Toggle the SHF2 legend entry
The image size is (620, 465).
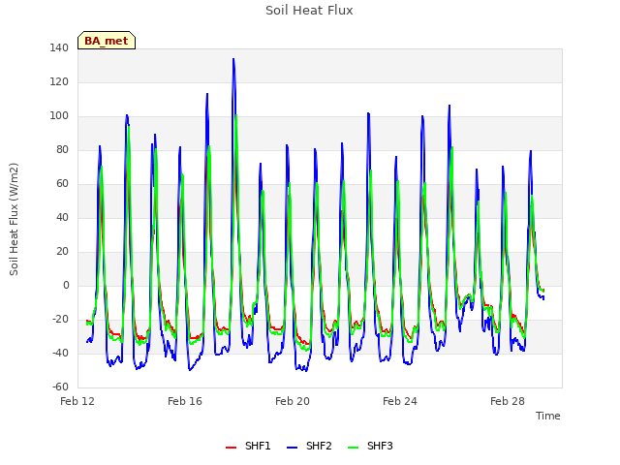(309, 446)
